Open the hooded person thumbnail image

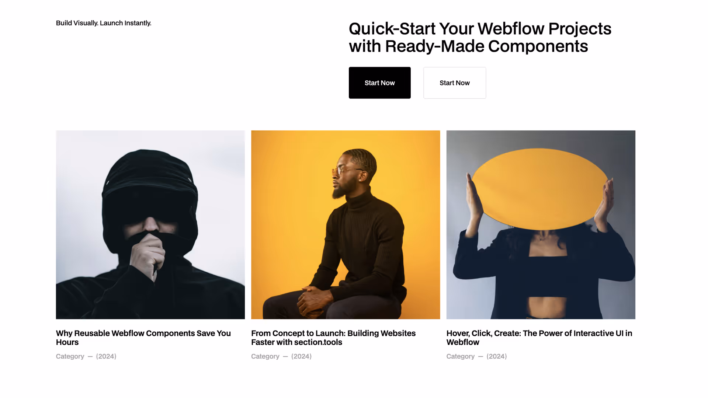point(150,224)
